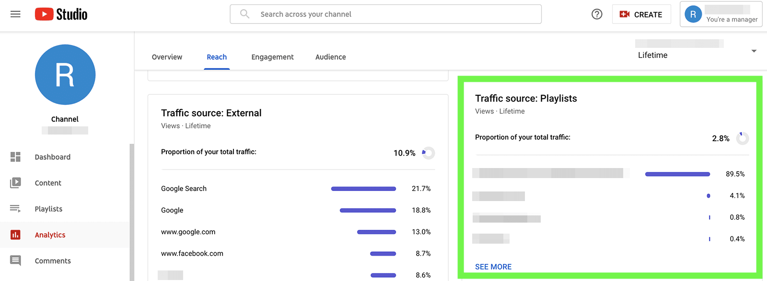This screenshot has height=281, width=767.
Task: Click the YouTube Studio logo
Action: tap(61, 14)
